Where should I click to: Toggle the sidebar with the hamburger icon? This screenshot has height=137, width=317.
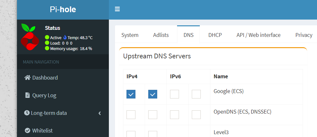click(x=117, y=9)
